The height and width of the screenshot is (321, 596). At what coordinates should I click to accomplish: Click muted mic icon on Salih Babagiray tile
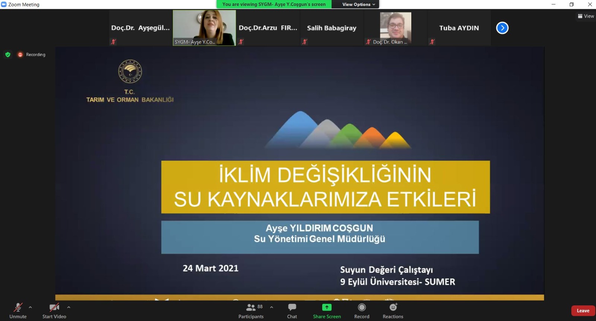click(305, 42)
